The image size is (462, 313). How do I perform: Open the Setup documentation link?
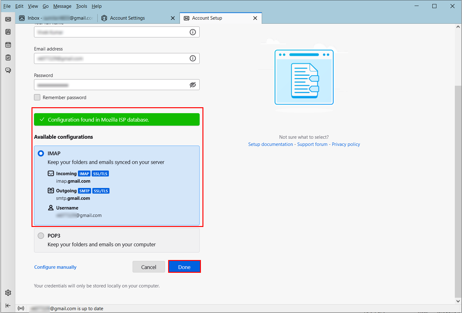coord(270,144)
